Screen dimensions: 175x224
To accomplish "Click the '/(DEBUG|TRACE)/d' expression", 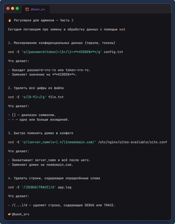I will [x=38, y=187].
